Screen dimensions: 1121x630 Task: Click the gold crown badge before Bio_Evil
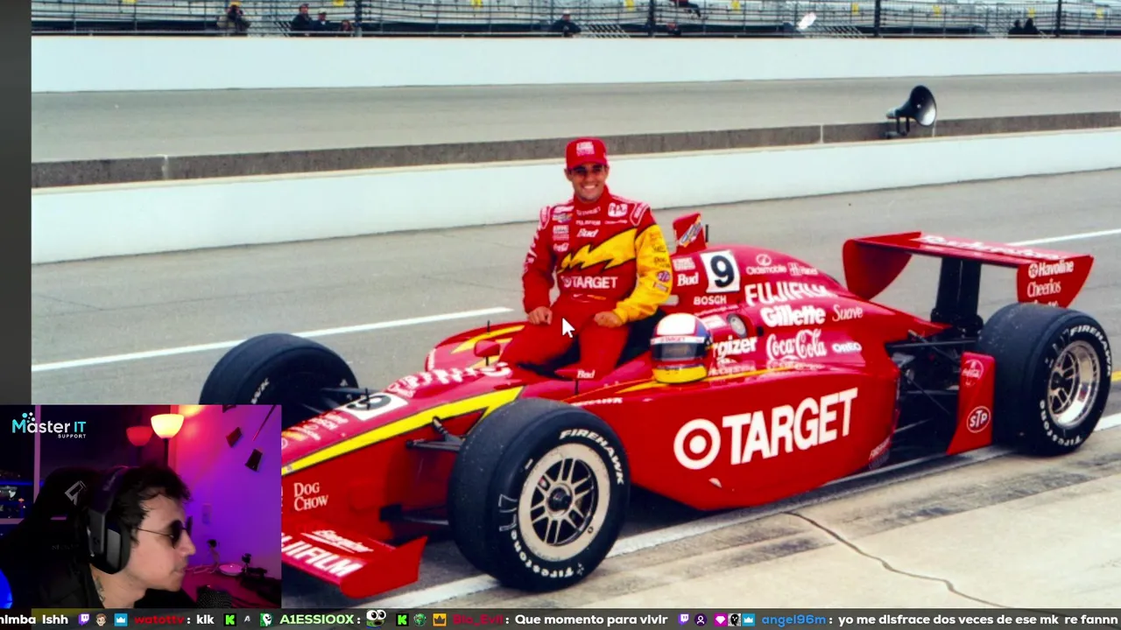click(439, 619)
